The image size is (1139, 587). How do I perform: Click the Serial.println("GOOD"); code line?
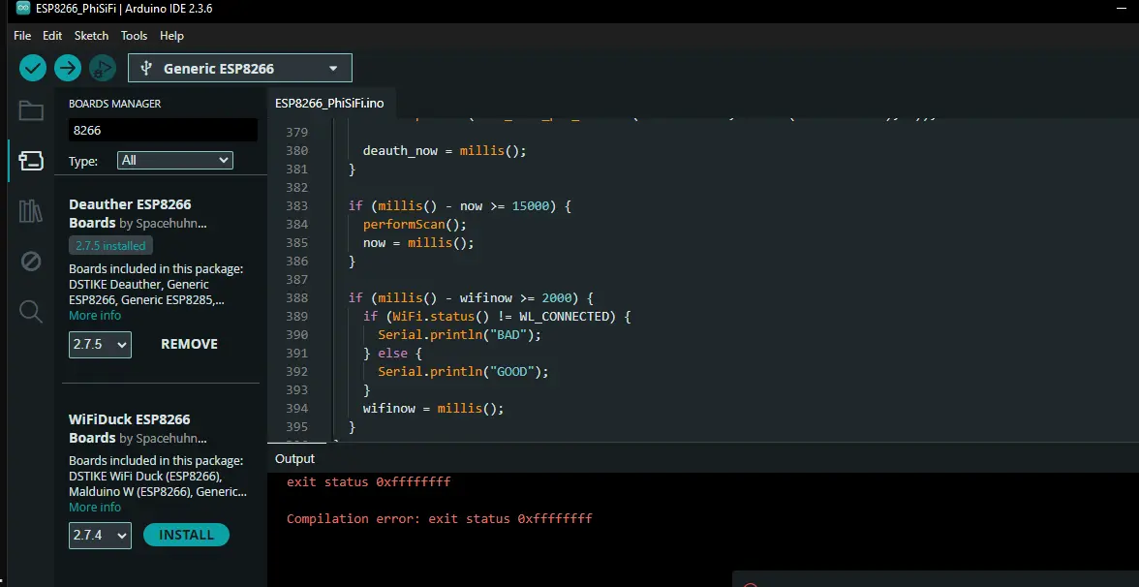pos(463,372)
